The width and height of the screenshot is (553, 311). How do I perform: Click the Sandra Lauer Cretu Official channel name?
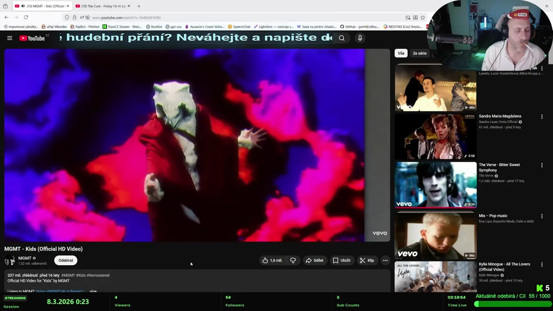coord(498,122)
